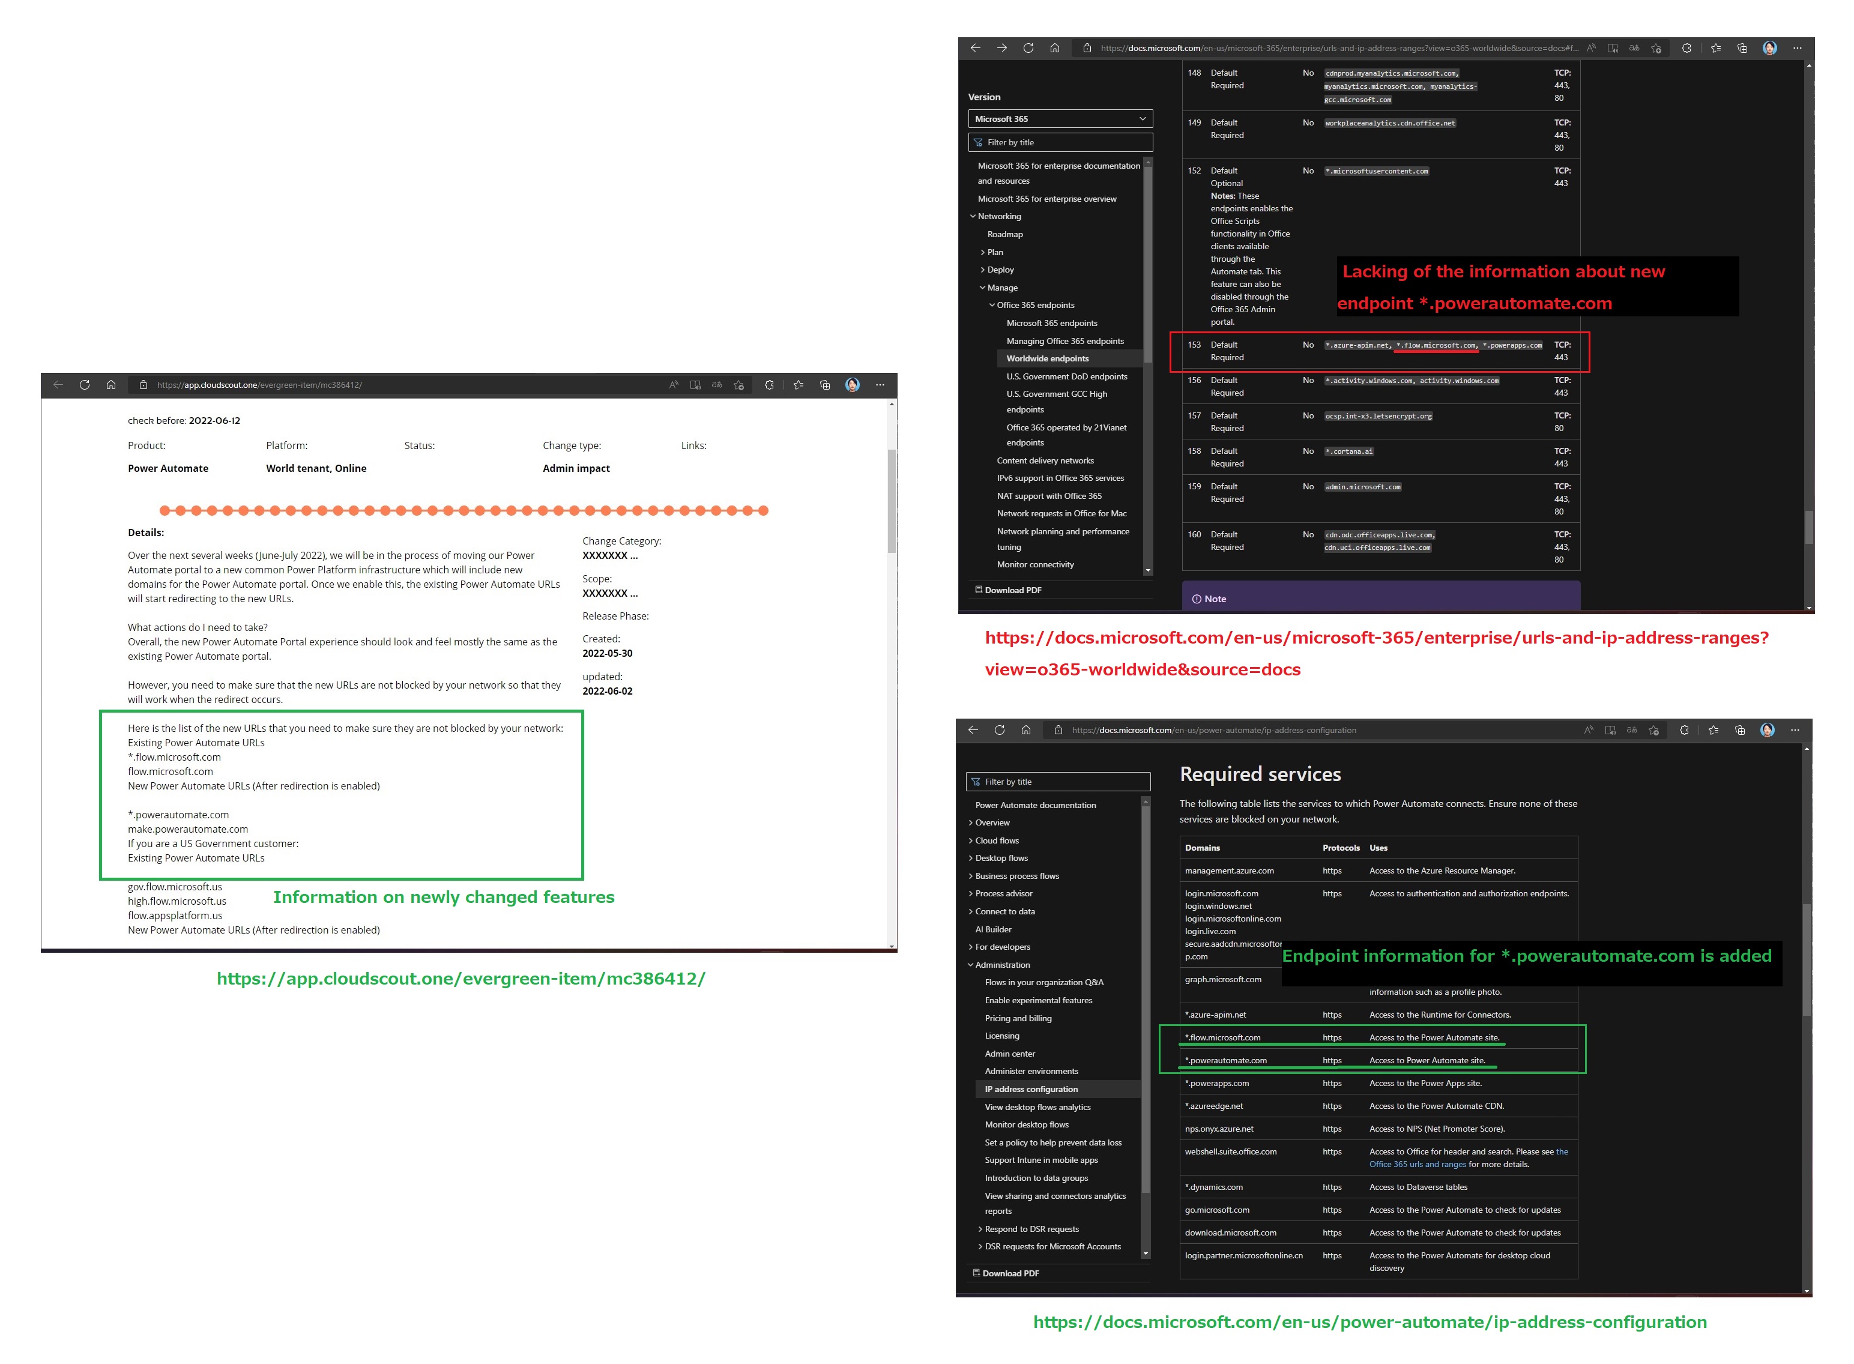Click favorites star-list icon in top-right browser
Screen dimensions: 1854x1364
[x=1715, y=48]
